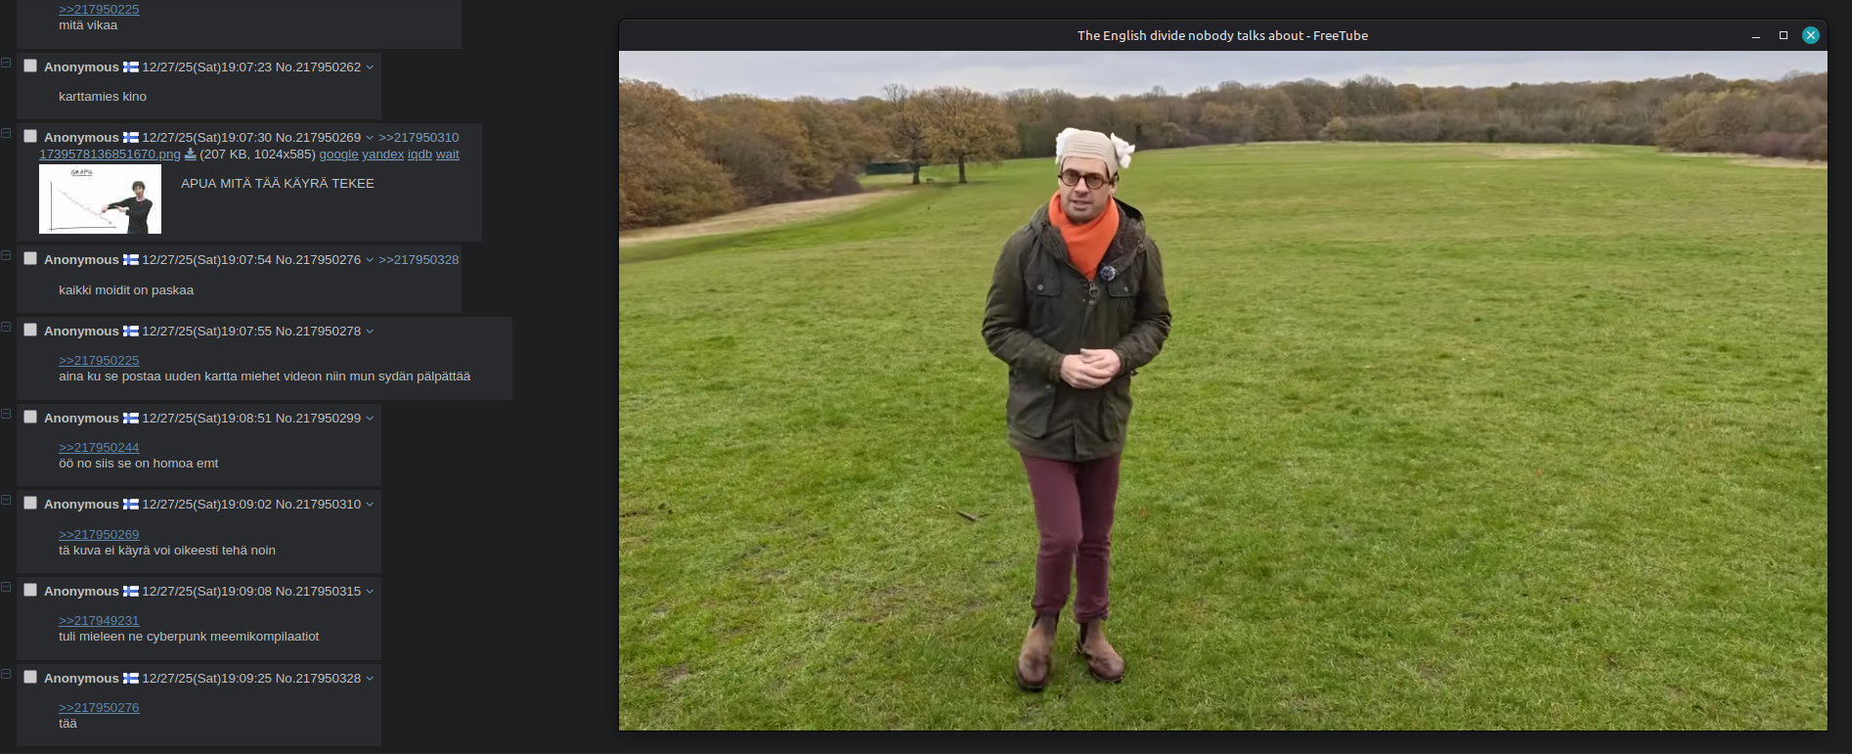This screenshot has height=754, width=1852.
Task: Follow quote link >>217950269 inside post No.217950310
Action: click(x=99, y=535)
